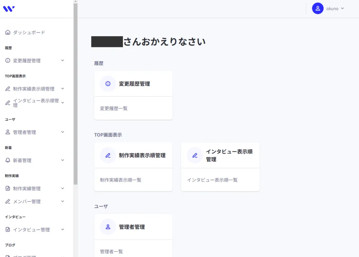The width and height of the screenshot is (359, 257).
Task: Click the さんおかえりなさい welcome heading
Action: tap(164, 42)
